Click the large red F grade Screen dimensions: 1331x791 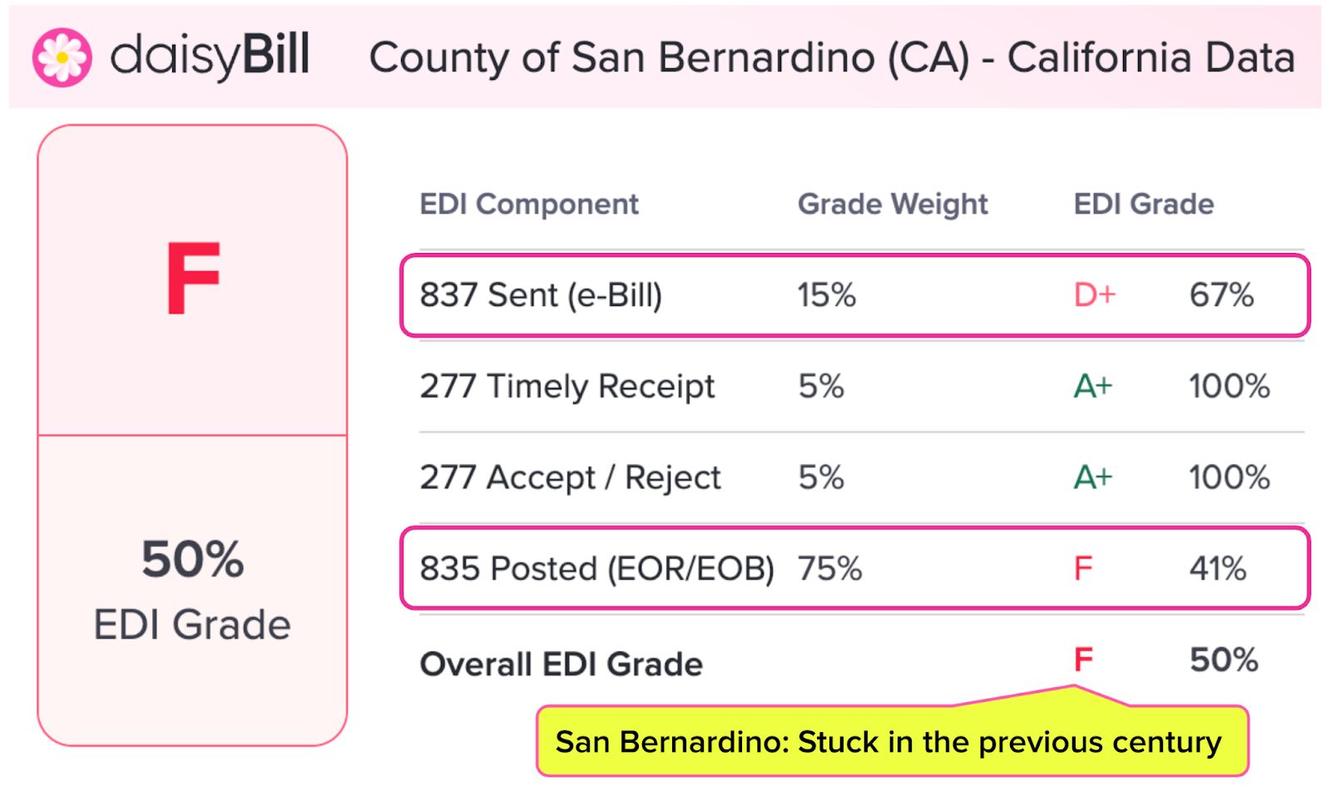[192, 279]
